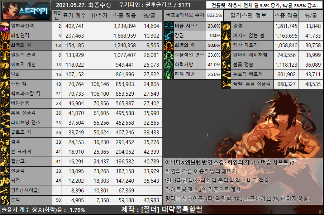Click the 효율적인 연소 buff icon
324x215 pixels.
[169, 55]
